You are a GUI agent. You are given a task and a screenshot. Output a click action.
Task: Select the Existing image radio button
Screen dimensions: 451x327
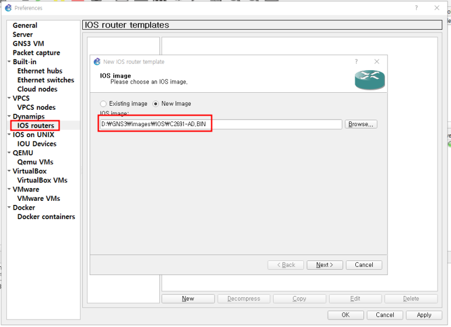click(x=103, y=103)
